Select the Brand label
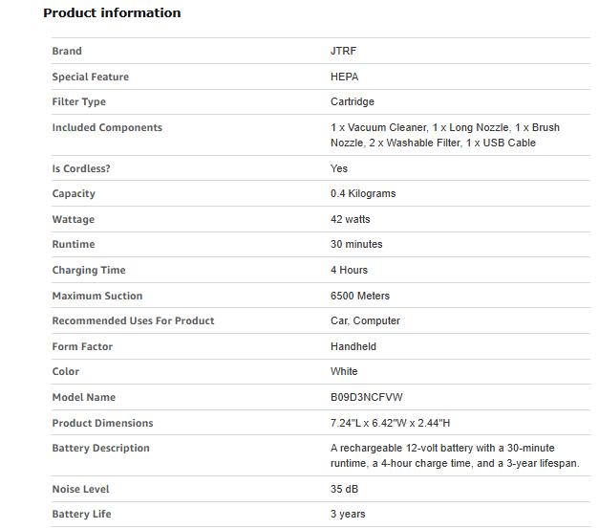 tap(67, 51)
